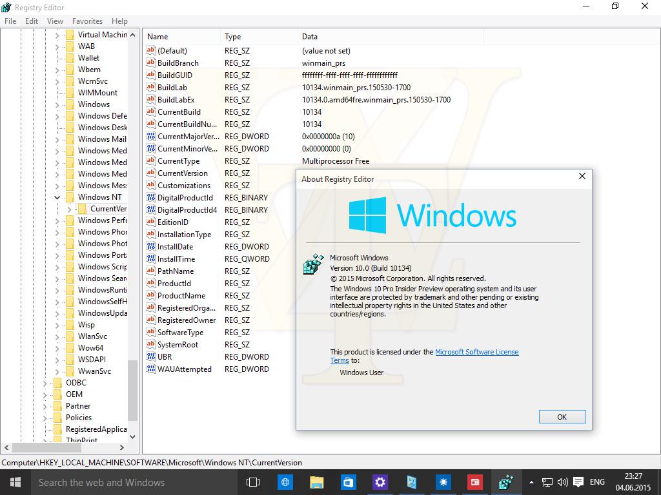Expand the WcmSvc key
This screenshot has height=495, width=661.
57,81
